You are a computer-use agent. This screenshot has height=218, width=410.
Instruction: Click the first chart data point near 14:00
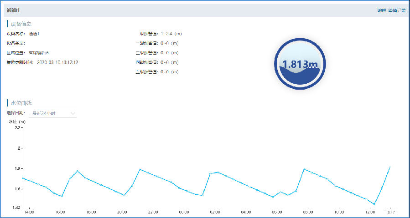(23, 178)
